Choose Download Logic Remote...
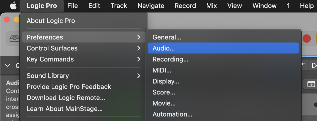 coord(66,98)
